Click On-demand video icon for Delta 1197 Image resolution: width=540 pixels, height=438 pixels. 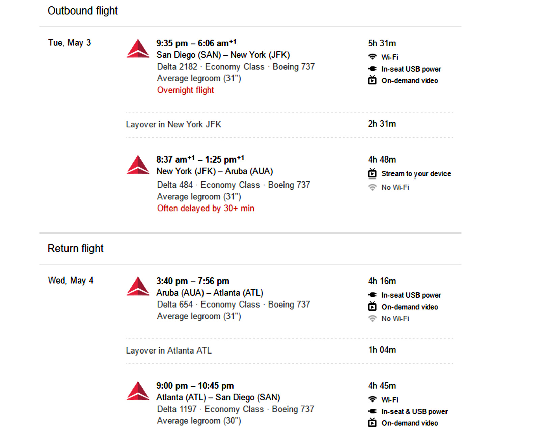[372, 423]
